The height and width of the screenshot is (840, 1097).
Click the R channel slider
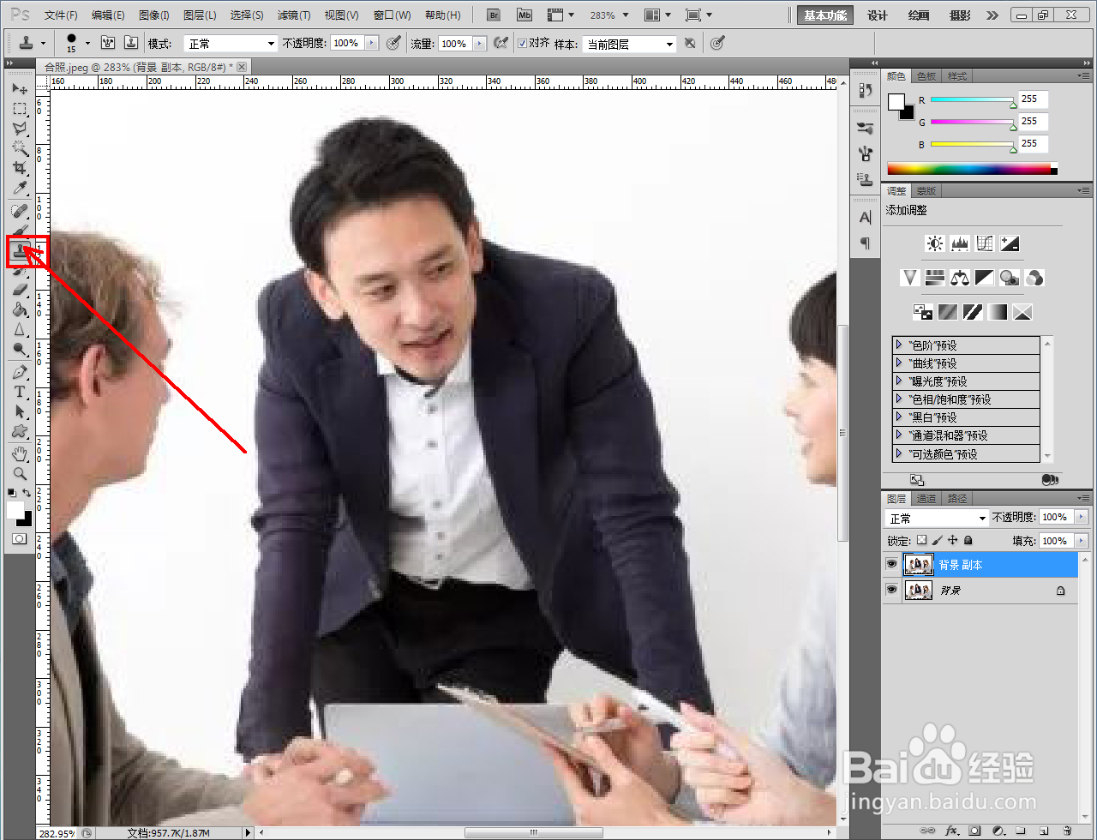point(972,99)
